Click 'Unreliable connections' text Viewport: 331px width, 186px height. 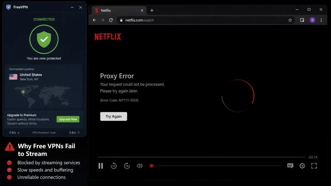41,177
